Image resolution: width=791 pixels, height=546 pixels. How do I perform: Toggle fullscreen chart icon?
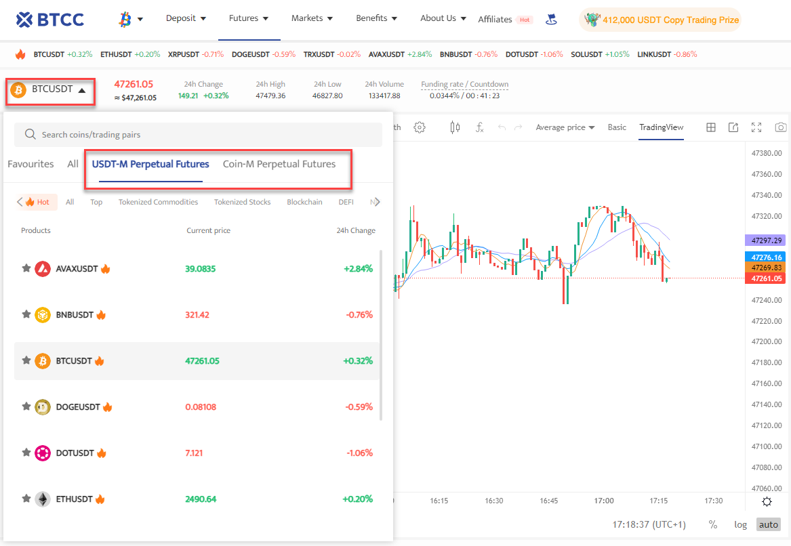756,127
